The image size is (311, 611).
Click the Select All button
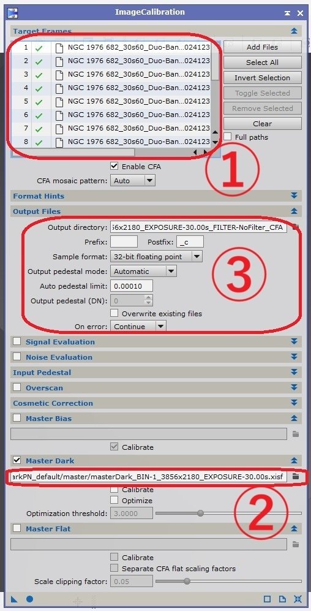click(263, 62)
